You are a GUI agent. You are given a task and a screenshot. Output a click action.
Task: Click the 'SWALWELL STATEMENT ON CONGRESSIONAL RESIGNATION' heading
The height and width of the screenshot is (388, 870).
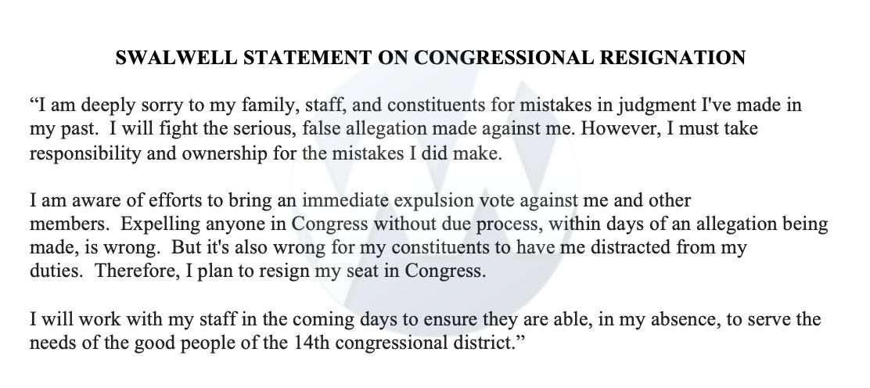430,59
